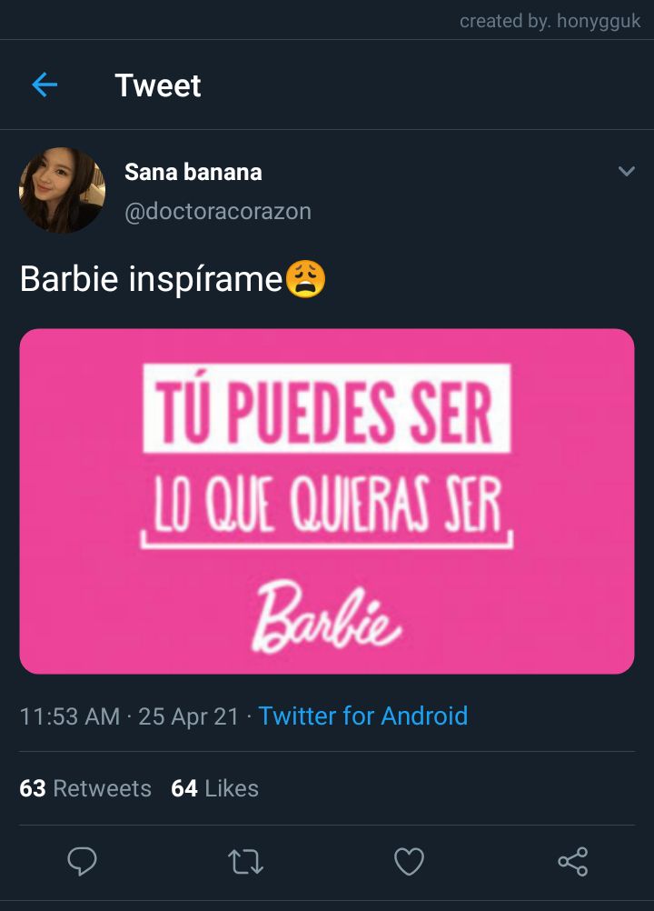This screenshot has width=654, height=911.
Task: View the 64 Likes list
Action: 214,788
